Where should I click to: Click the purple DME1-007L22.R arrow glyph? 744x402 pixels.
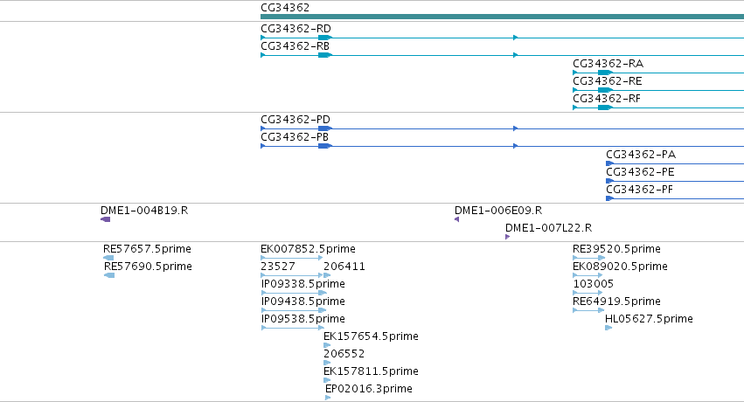click(x=508, y=237)
